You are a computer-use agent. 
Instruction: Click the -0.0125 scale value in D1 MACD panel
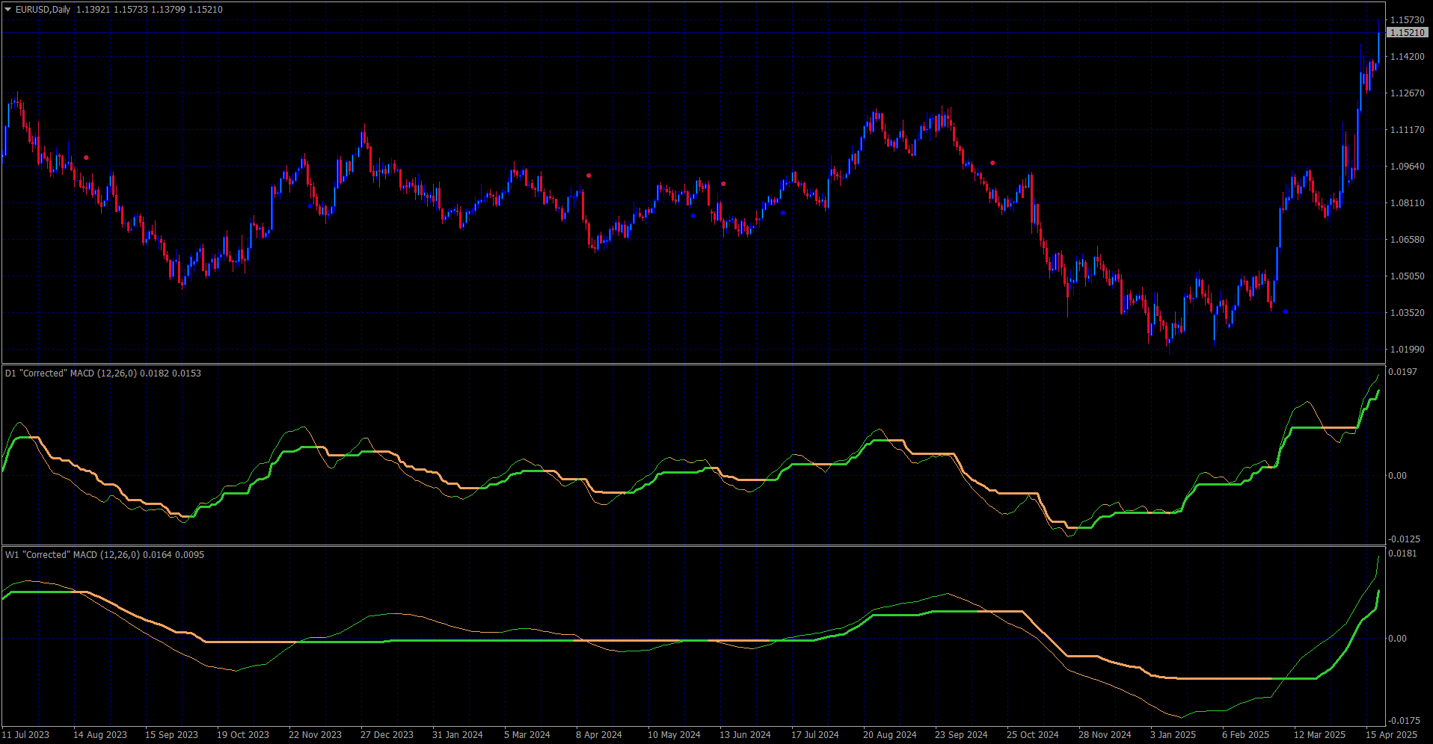(1404, 539)
